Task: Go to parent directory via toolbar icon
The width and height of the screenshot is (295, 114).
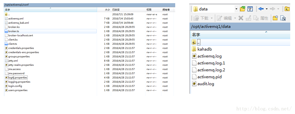Action: [x=287, y=9]
